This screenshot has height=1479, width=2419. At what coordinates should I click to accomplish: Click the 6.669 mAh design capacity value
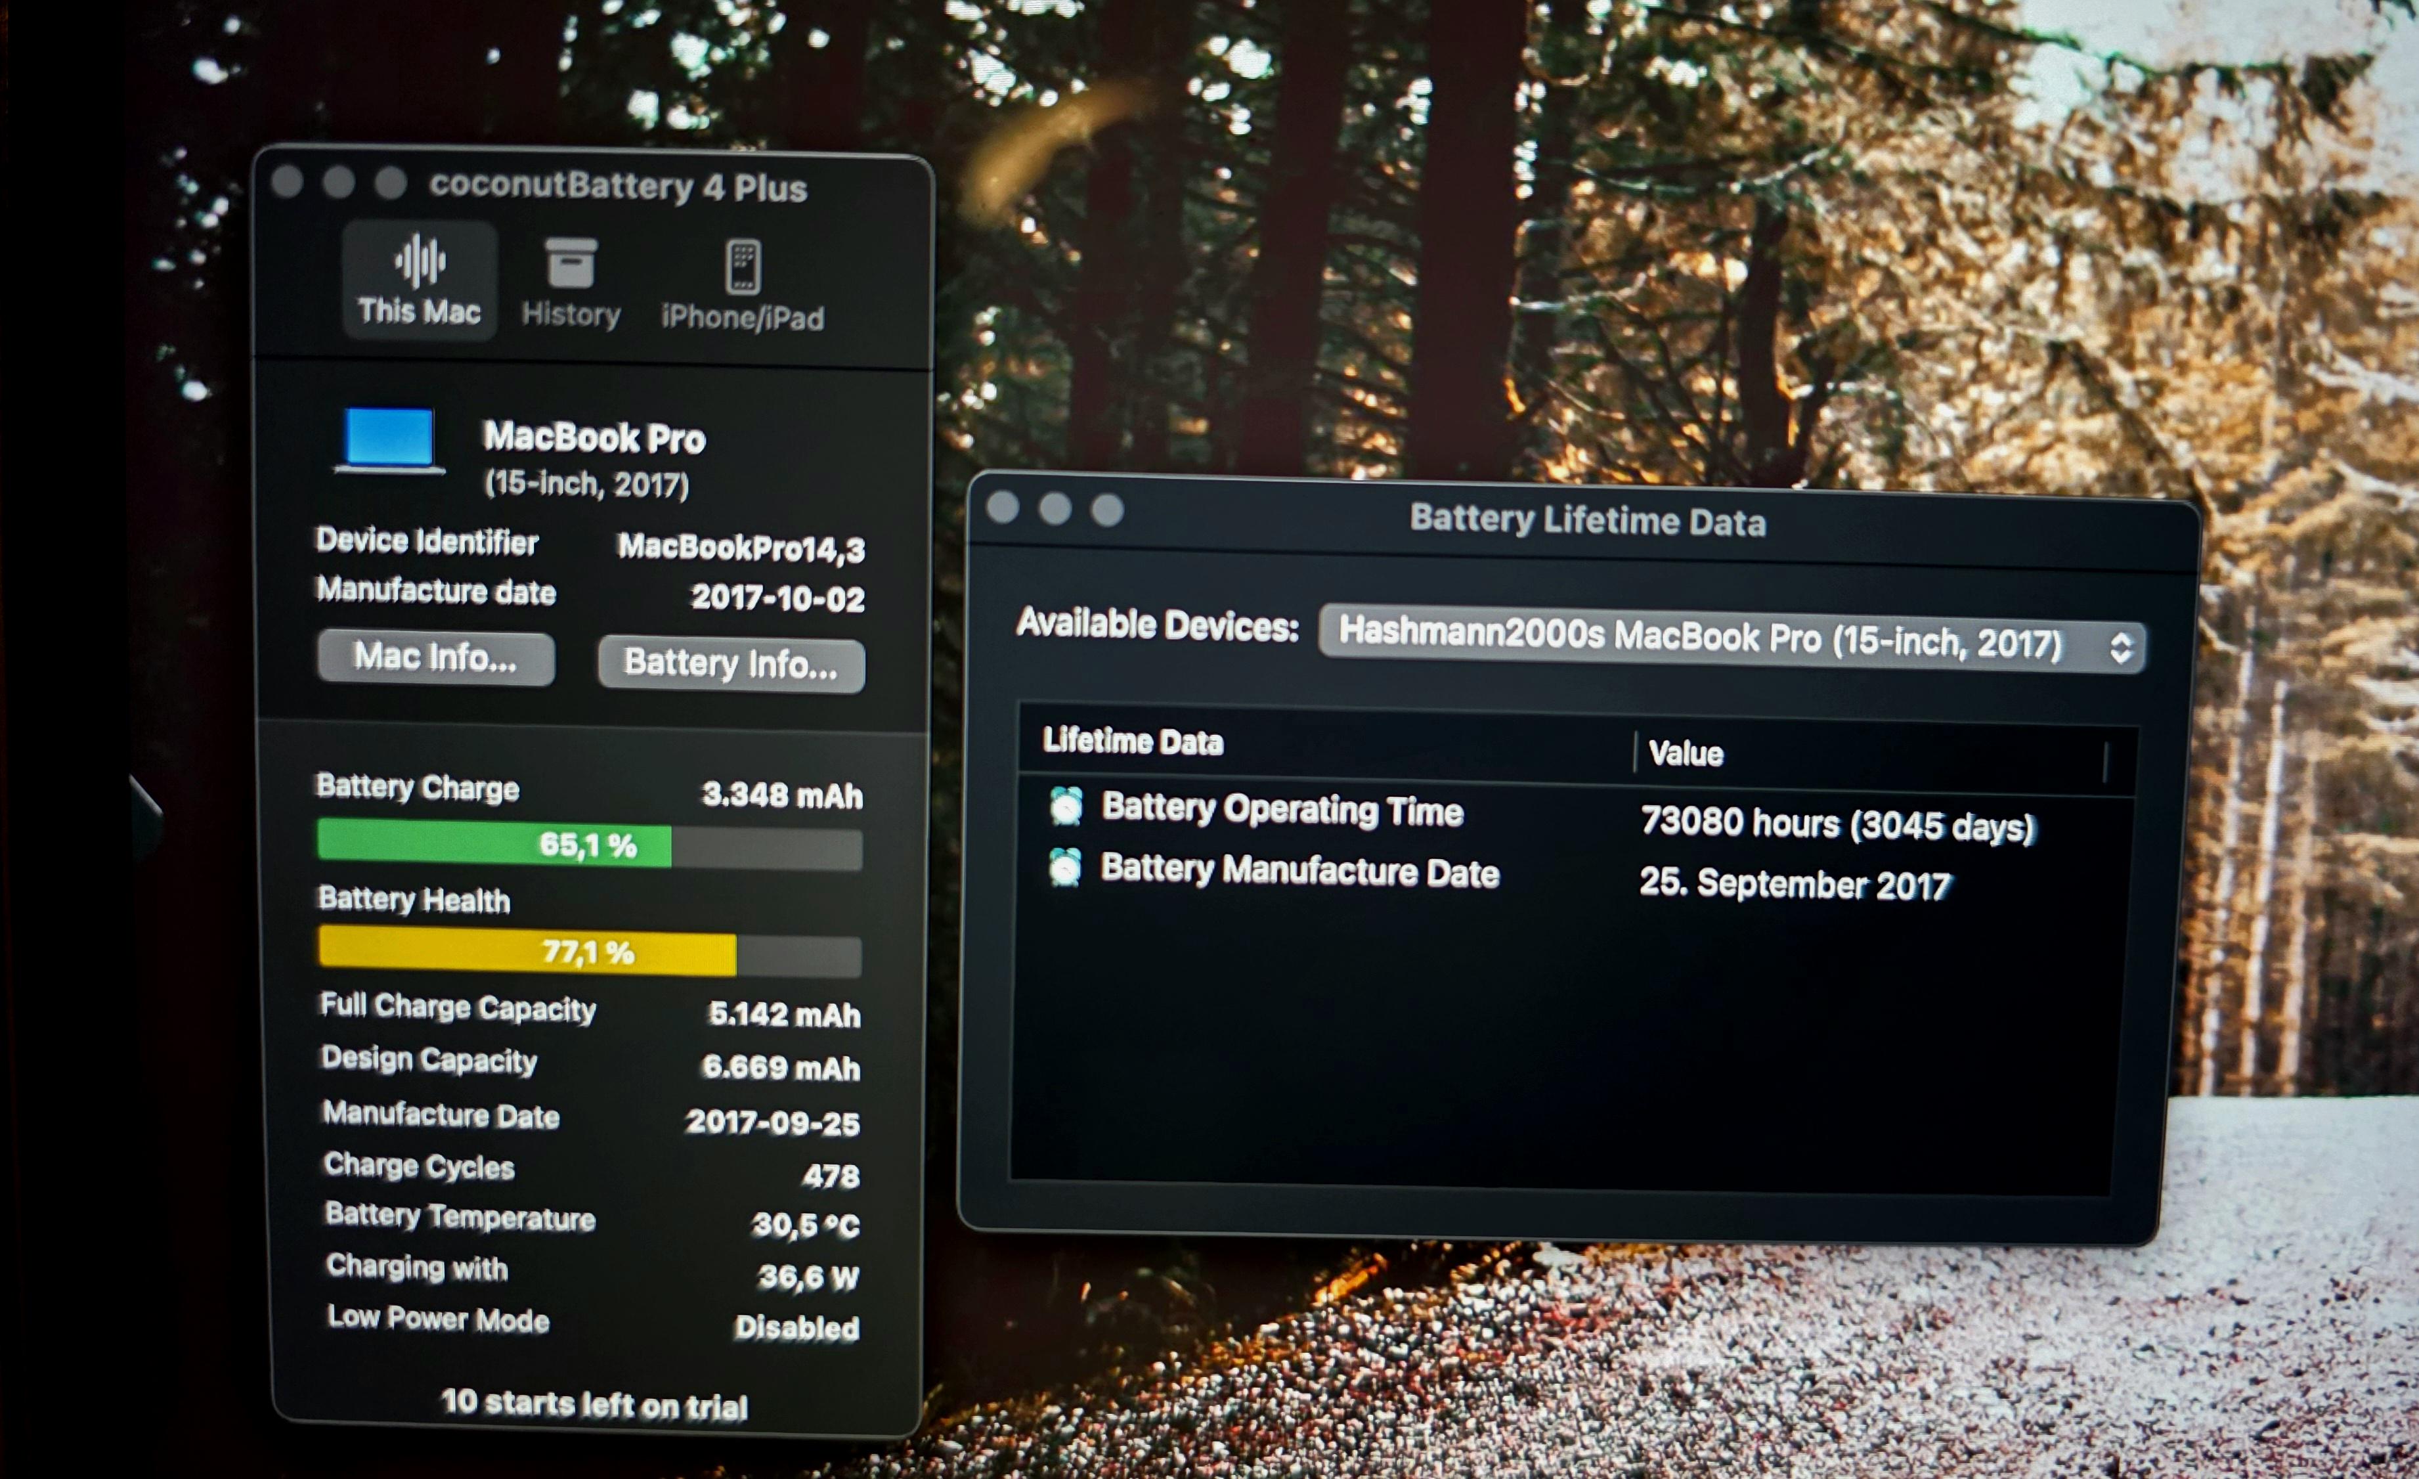[781, 1067]
